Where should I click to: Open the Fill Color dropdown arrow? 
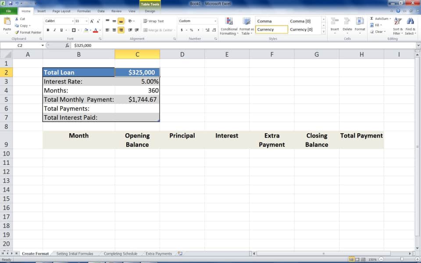[x=91, y=30]
